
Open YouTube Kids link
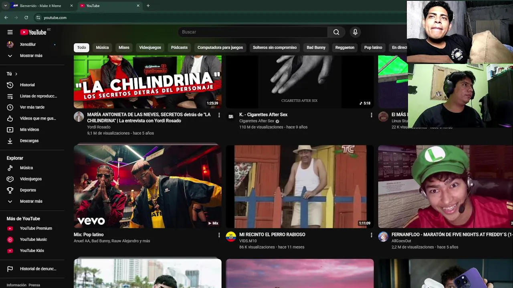32,251
